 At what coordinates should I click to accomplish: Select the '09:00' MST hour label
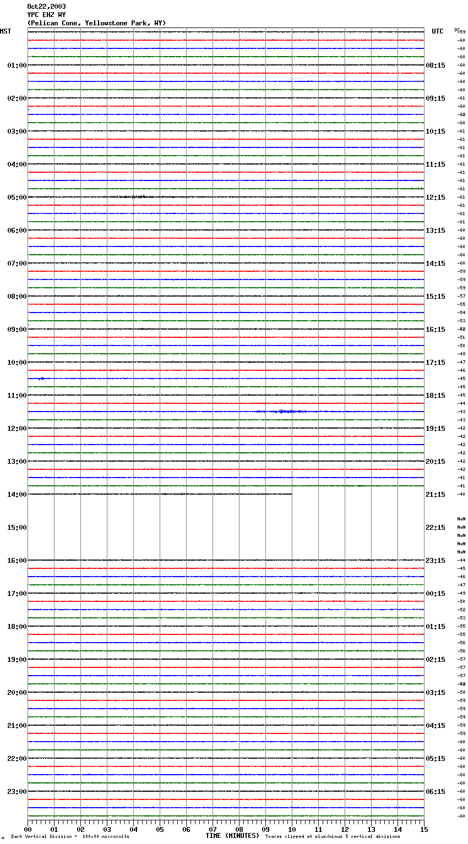(x=17, y=330)
